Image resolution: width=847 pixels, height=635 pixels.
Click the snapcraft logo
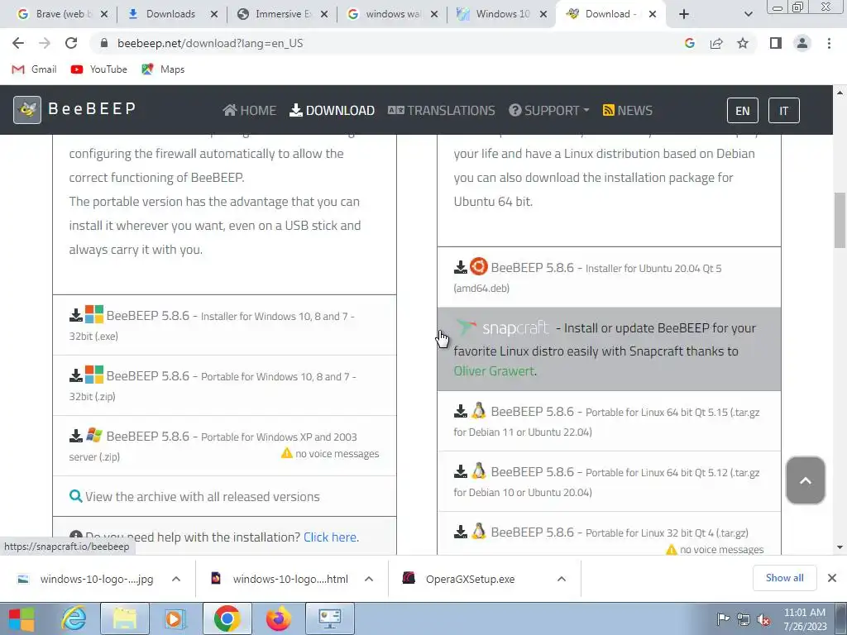pyautogui.click(x=503, y=327)
